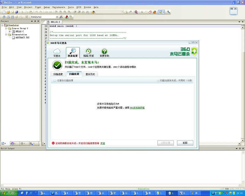Switch to the Books tab in Project panel
The height and width of the screenshot is (196, 245).
coord(14,143)
